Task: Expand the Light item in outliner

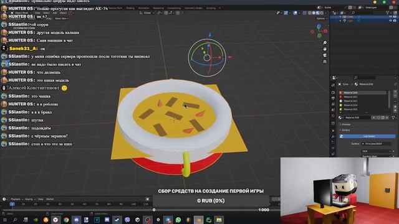Action: (x=340, y=21)
